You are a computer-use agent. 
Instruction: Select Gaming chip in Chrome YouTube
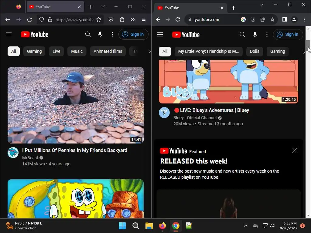[278, 52]
